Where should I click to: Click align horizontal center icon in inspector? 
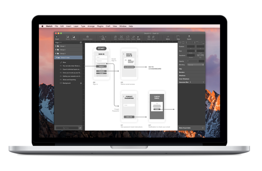coord(191,43)
